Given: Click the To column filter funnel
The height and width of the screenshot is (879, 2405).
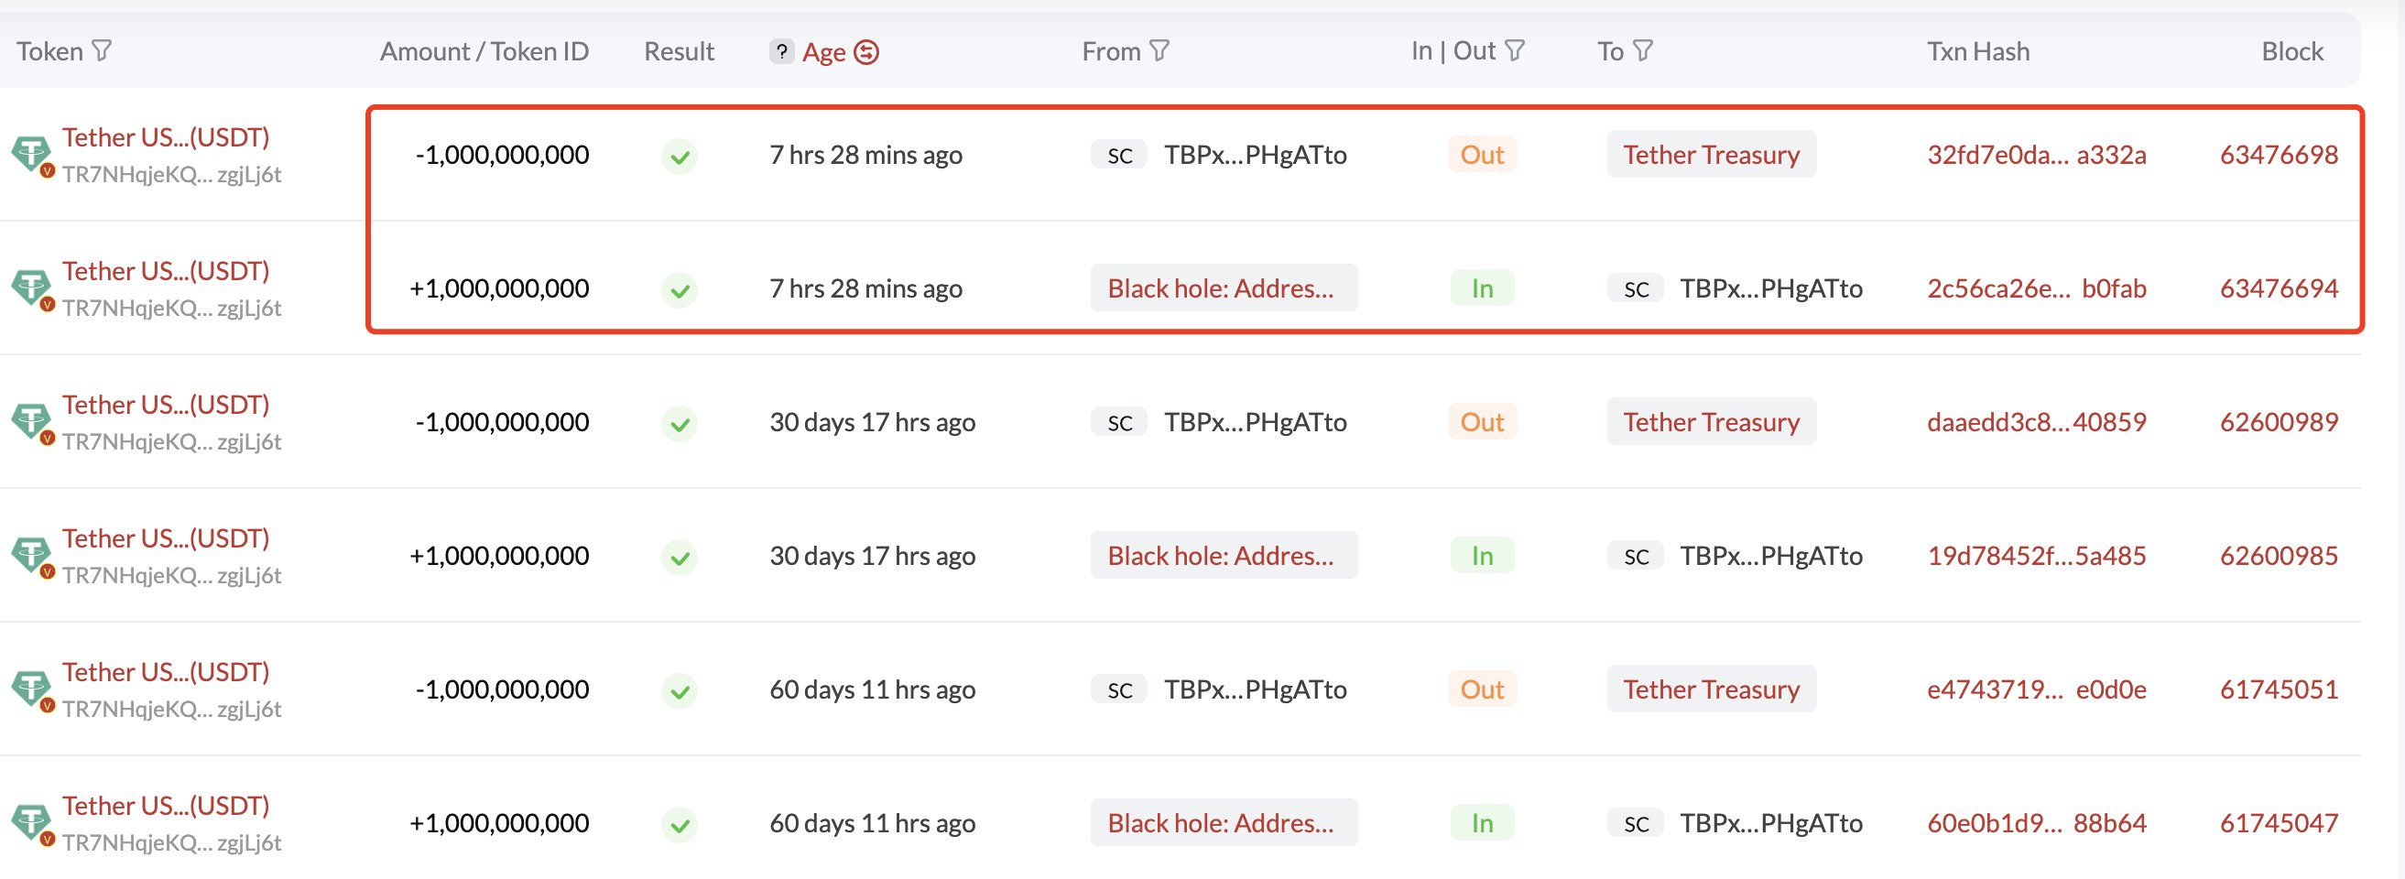Looking at the screenshot, I should [x=1643, y=50].
